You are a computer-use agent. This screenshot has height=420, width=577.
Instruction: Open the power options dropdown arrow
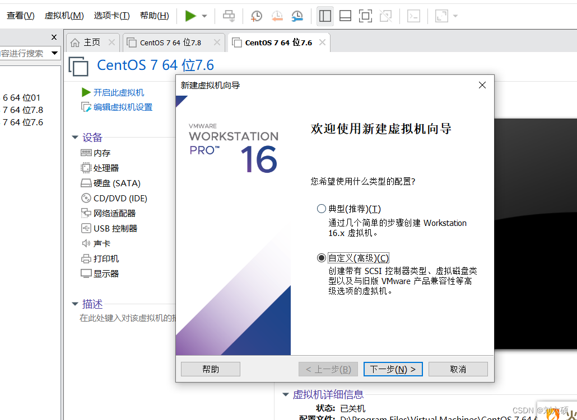pyautogui.click(x=204, y=16)
